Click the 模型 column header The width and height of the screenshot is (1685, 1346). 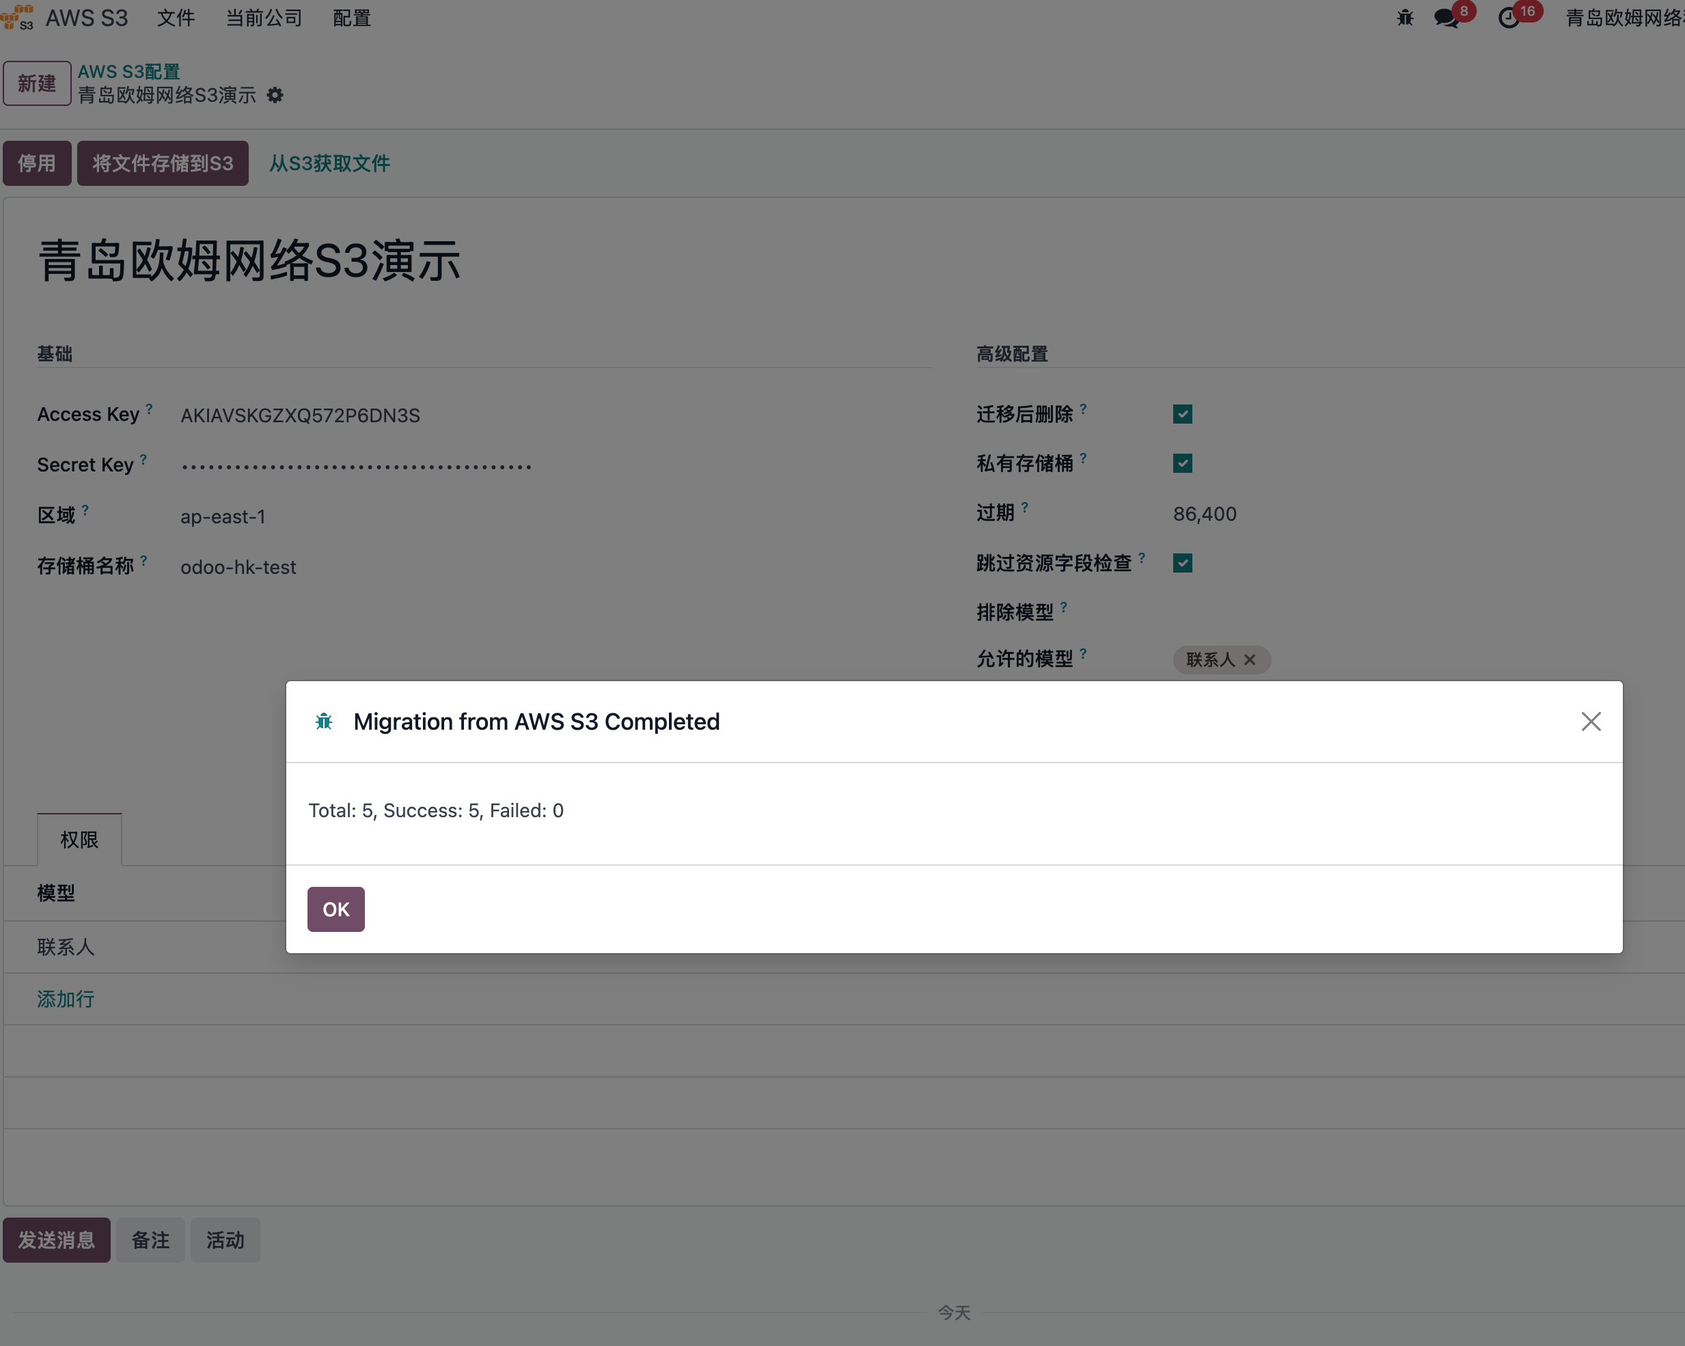(x=56, y=892)
